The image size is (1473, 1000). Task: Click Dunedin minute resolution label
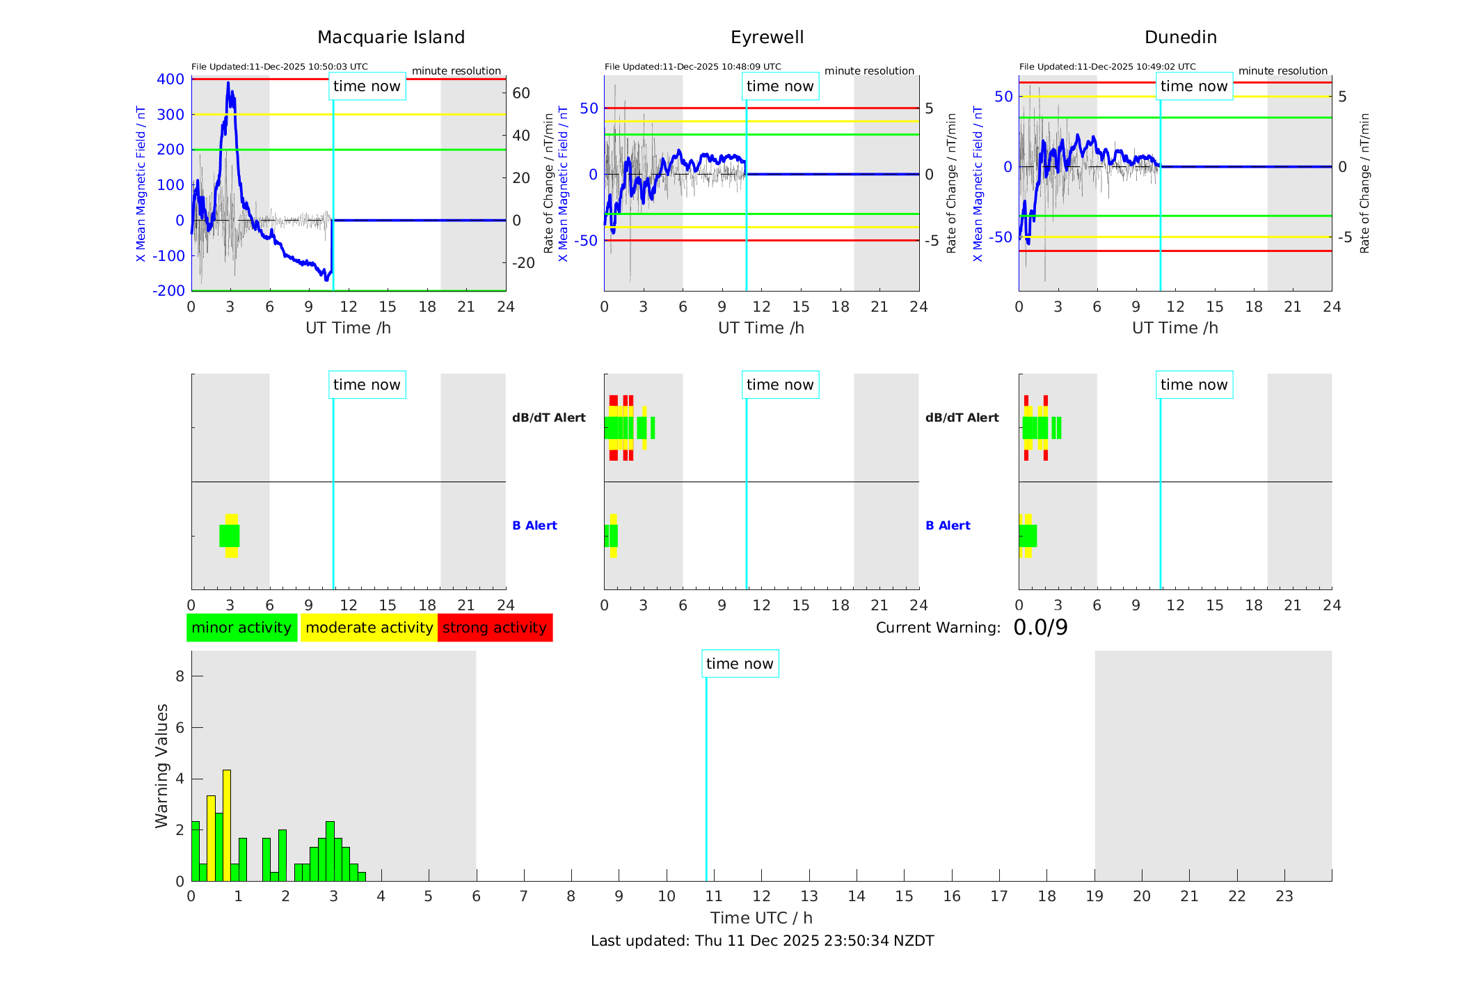pyautogui.click(x=1282, y=71)
